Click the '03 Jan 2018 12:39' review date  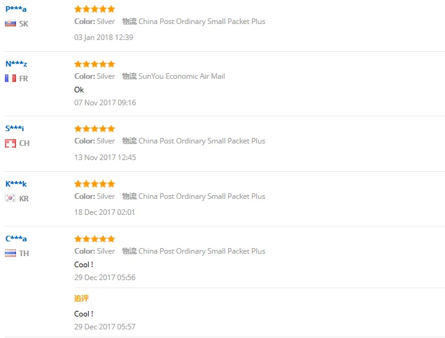104,38
